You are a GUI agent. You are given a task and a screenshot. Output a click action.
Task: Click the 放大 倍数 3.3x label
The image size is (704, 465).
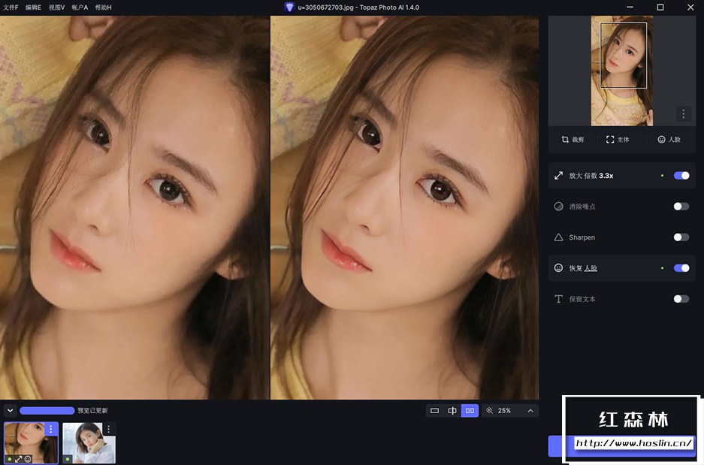pos(591,176)
